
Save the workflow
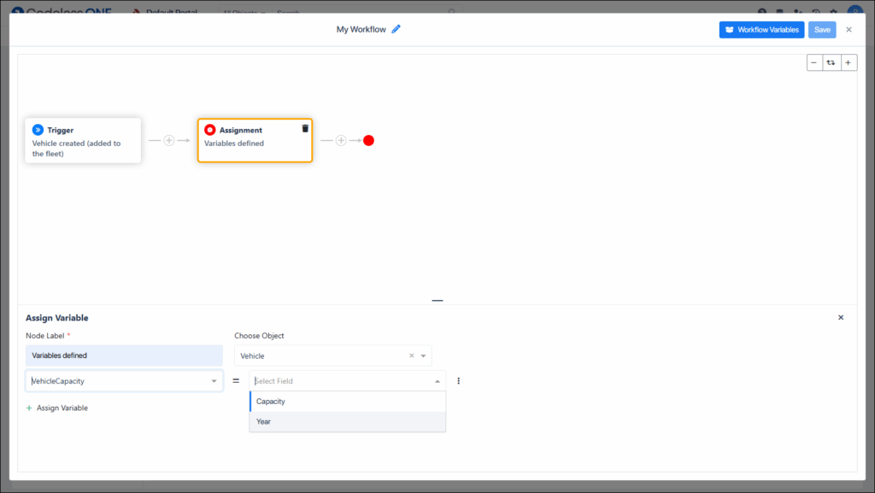822,29
